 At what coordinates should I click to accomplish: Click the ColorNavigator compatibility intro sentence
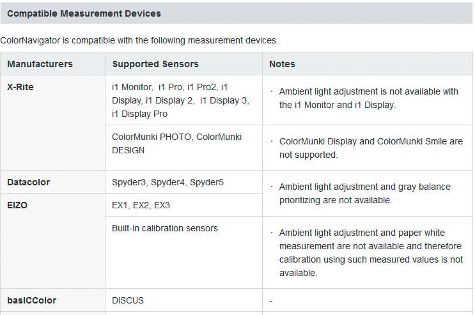[139, 40]
